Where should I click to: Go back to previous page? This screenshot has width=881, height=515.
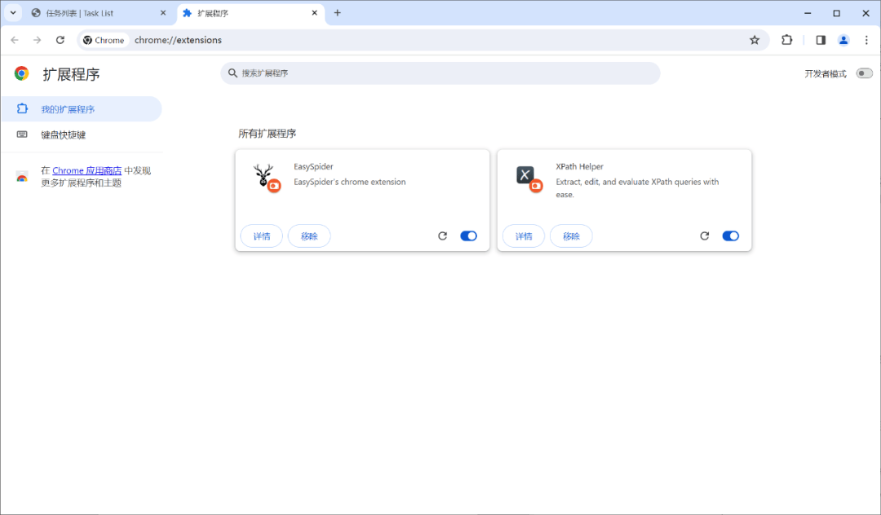pyautogui.click(x=15, y=40)
